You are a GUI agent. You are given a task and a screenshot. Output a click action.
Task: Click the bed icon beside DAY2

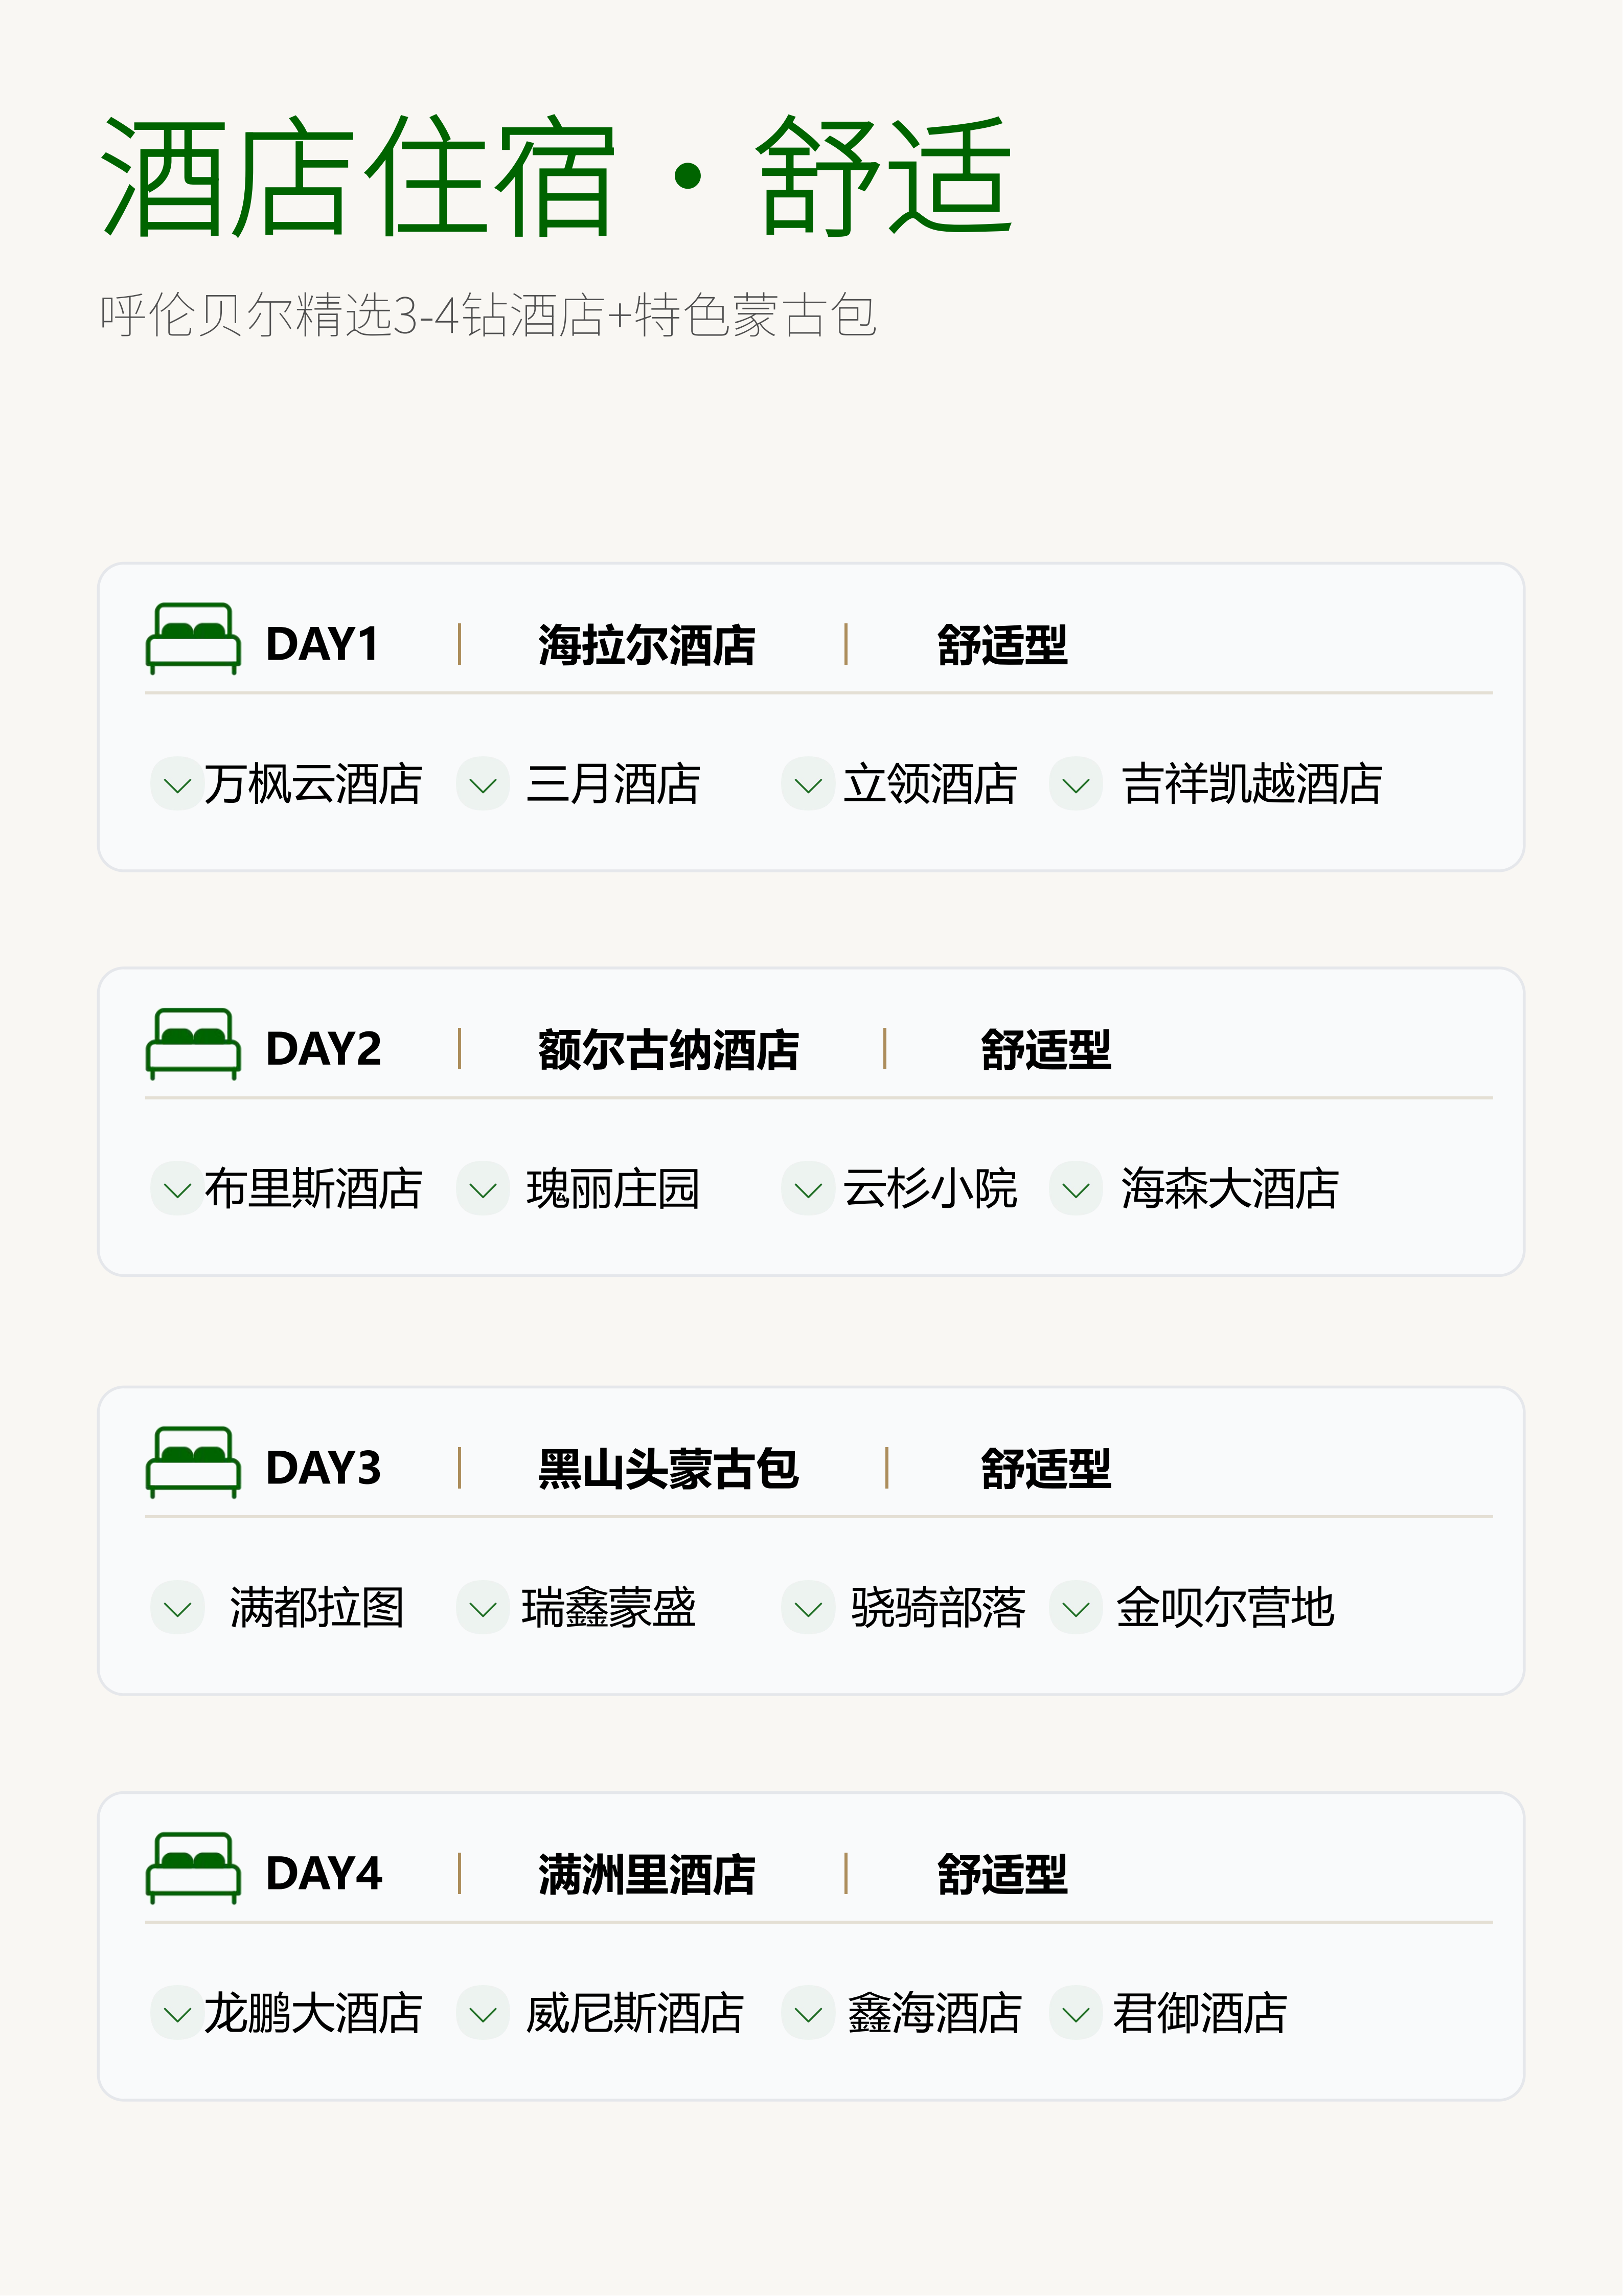tap(193, 1044)
